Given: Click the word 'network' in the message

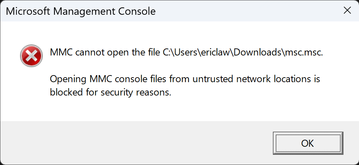Looking at the screenshot, I should pyautogui.click(x=251, y=79).
